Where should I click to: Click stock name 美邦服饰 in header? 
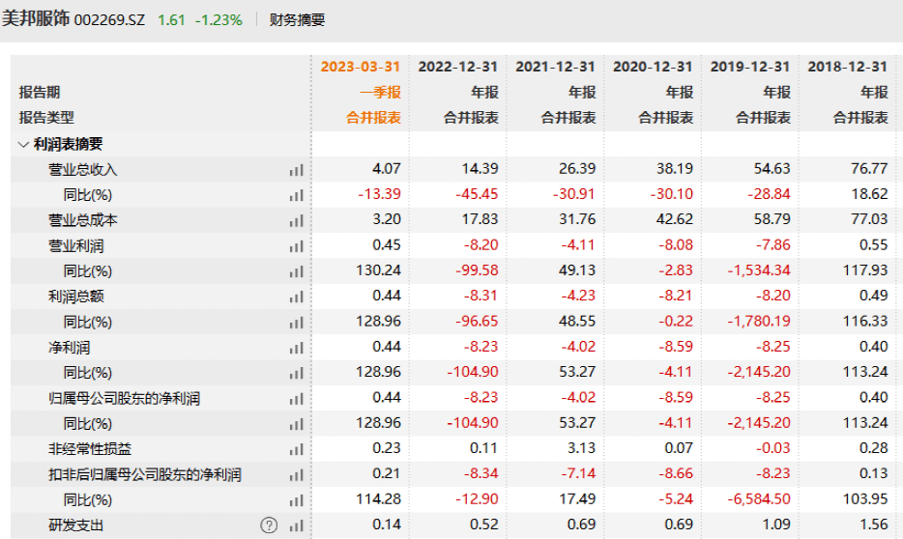[x=36, y=19]
